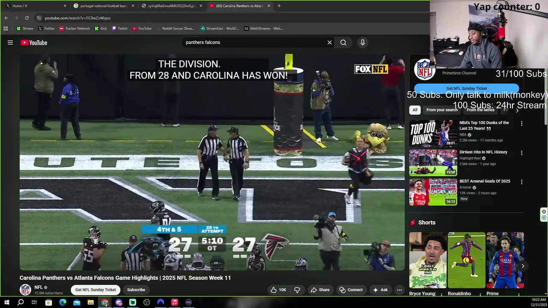The image size is (548, 308).
Task: Open the Bryce Young short
Action: click(x=428, y=260)
